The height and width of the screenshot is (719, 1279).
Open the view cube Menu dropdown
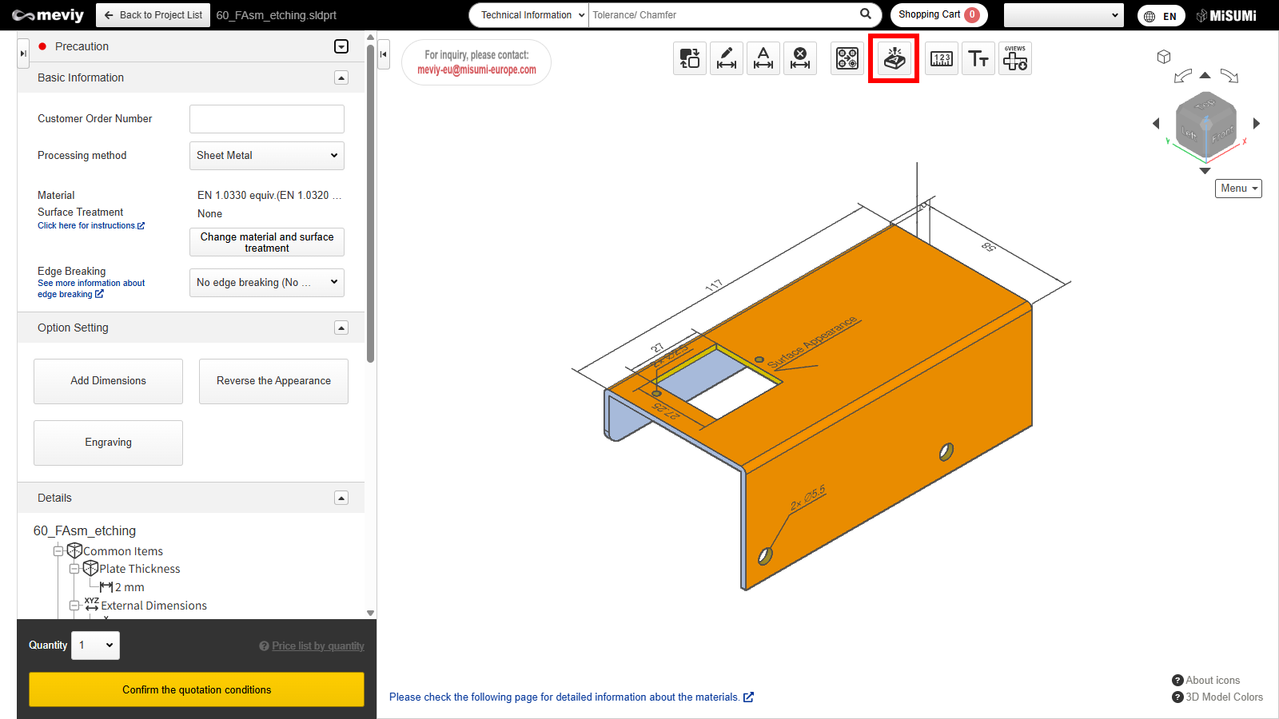1238,189
